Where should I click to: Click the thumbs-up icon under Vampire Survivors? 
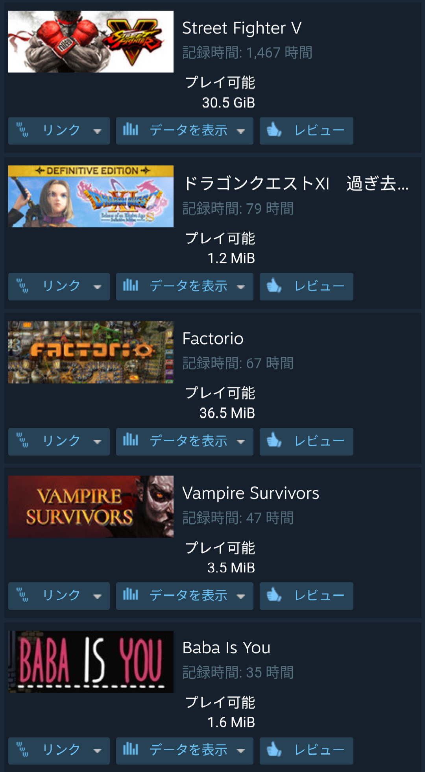[x=274, y=594]
